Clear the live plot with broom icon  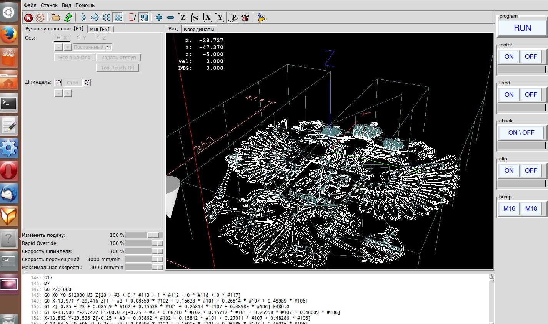(262, 18)
